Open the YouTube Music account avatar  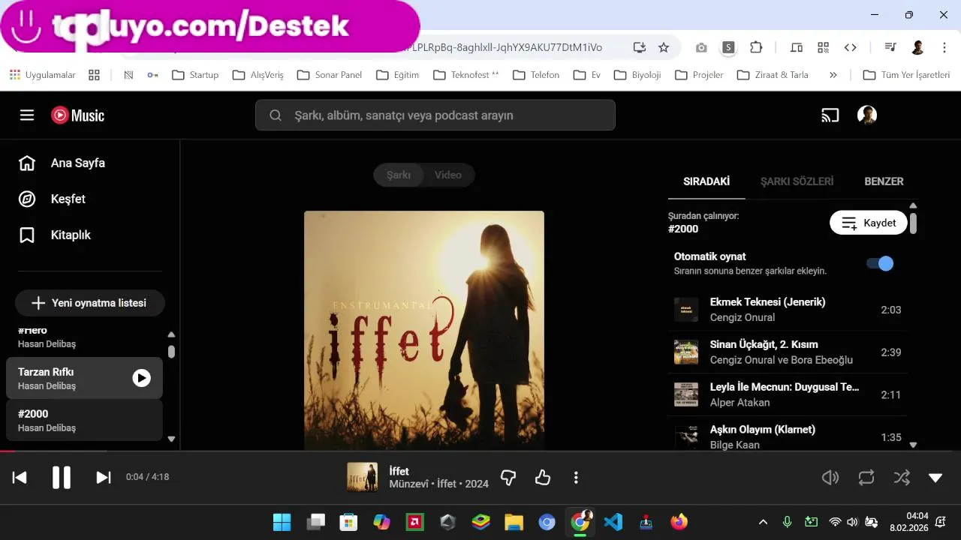[x=867, y=115]
